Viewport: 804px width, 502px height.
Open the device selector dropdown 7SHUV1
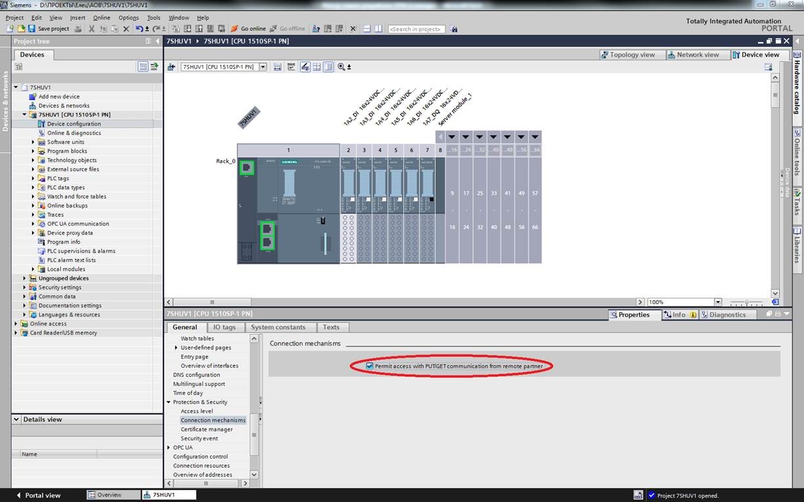click(263, 67)
